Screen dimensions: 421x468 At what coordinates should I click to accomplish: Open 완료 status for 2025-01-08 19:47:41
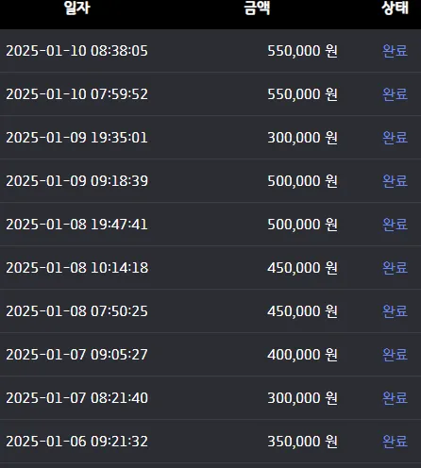coord(395,225)
